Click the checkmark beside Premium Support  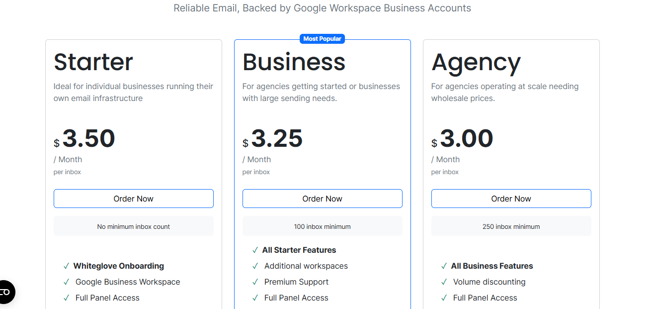coord(255,282)
